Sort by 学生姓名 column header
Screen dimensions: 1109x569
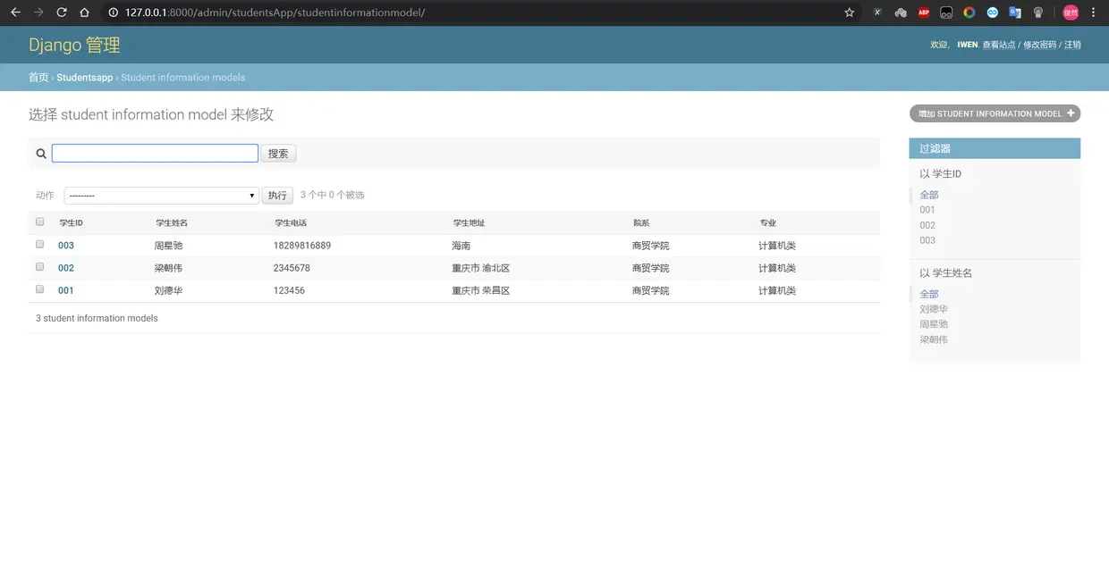172,222
